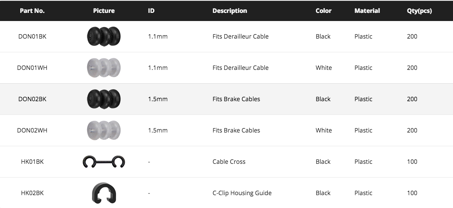The height and width of the screenshot is (208, 453).
Task: Click the DON01BK black donuts picture
Action: coord(104,36)
